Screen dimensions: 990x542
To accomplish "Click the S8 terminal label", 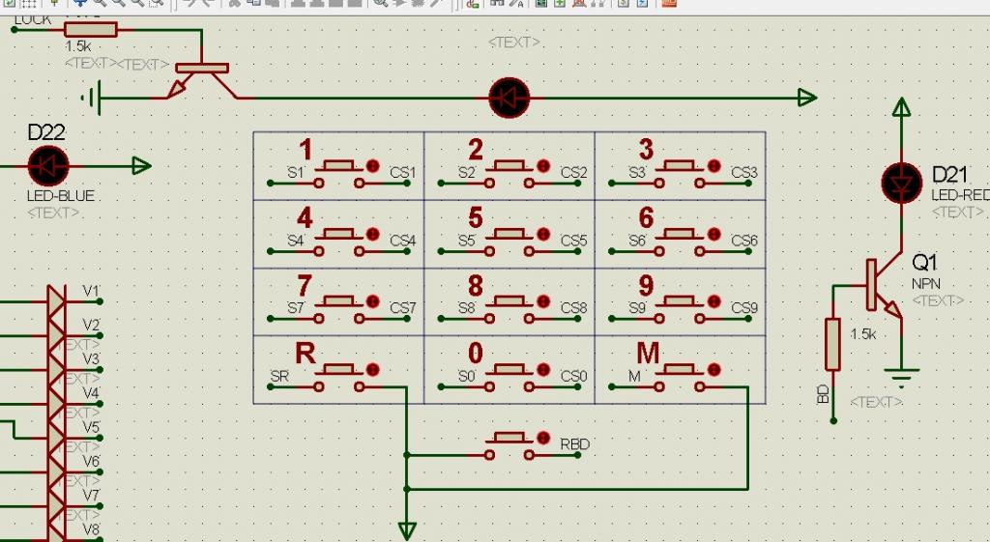I will click(x=467, y=308).
